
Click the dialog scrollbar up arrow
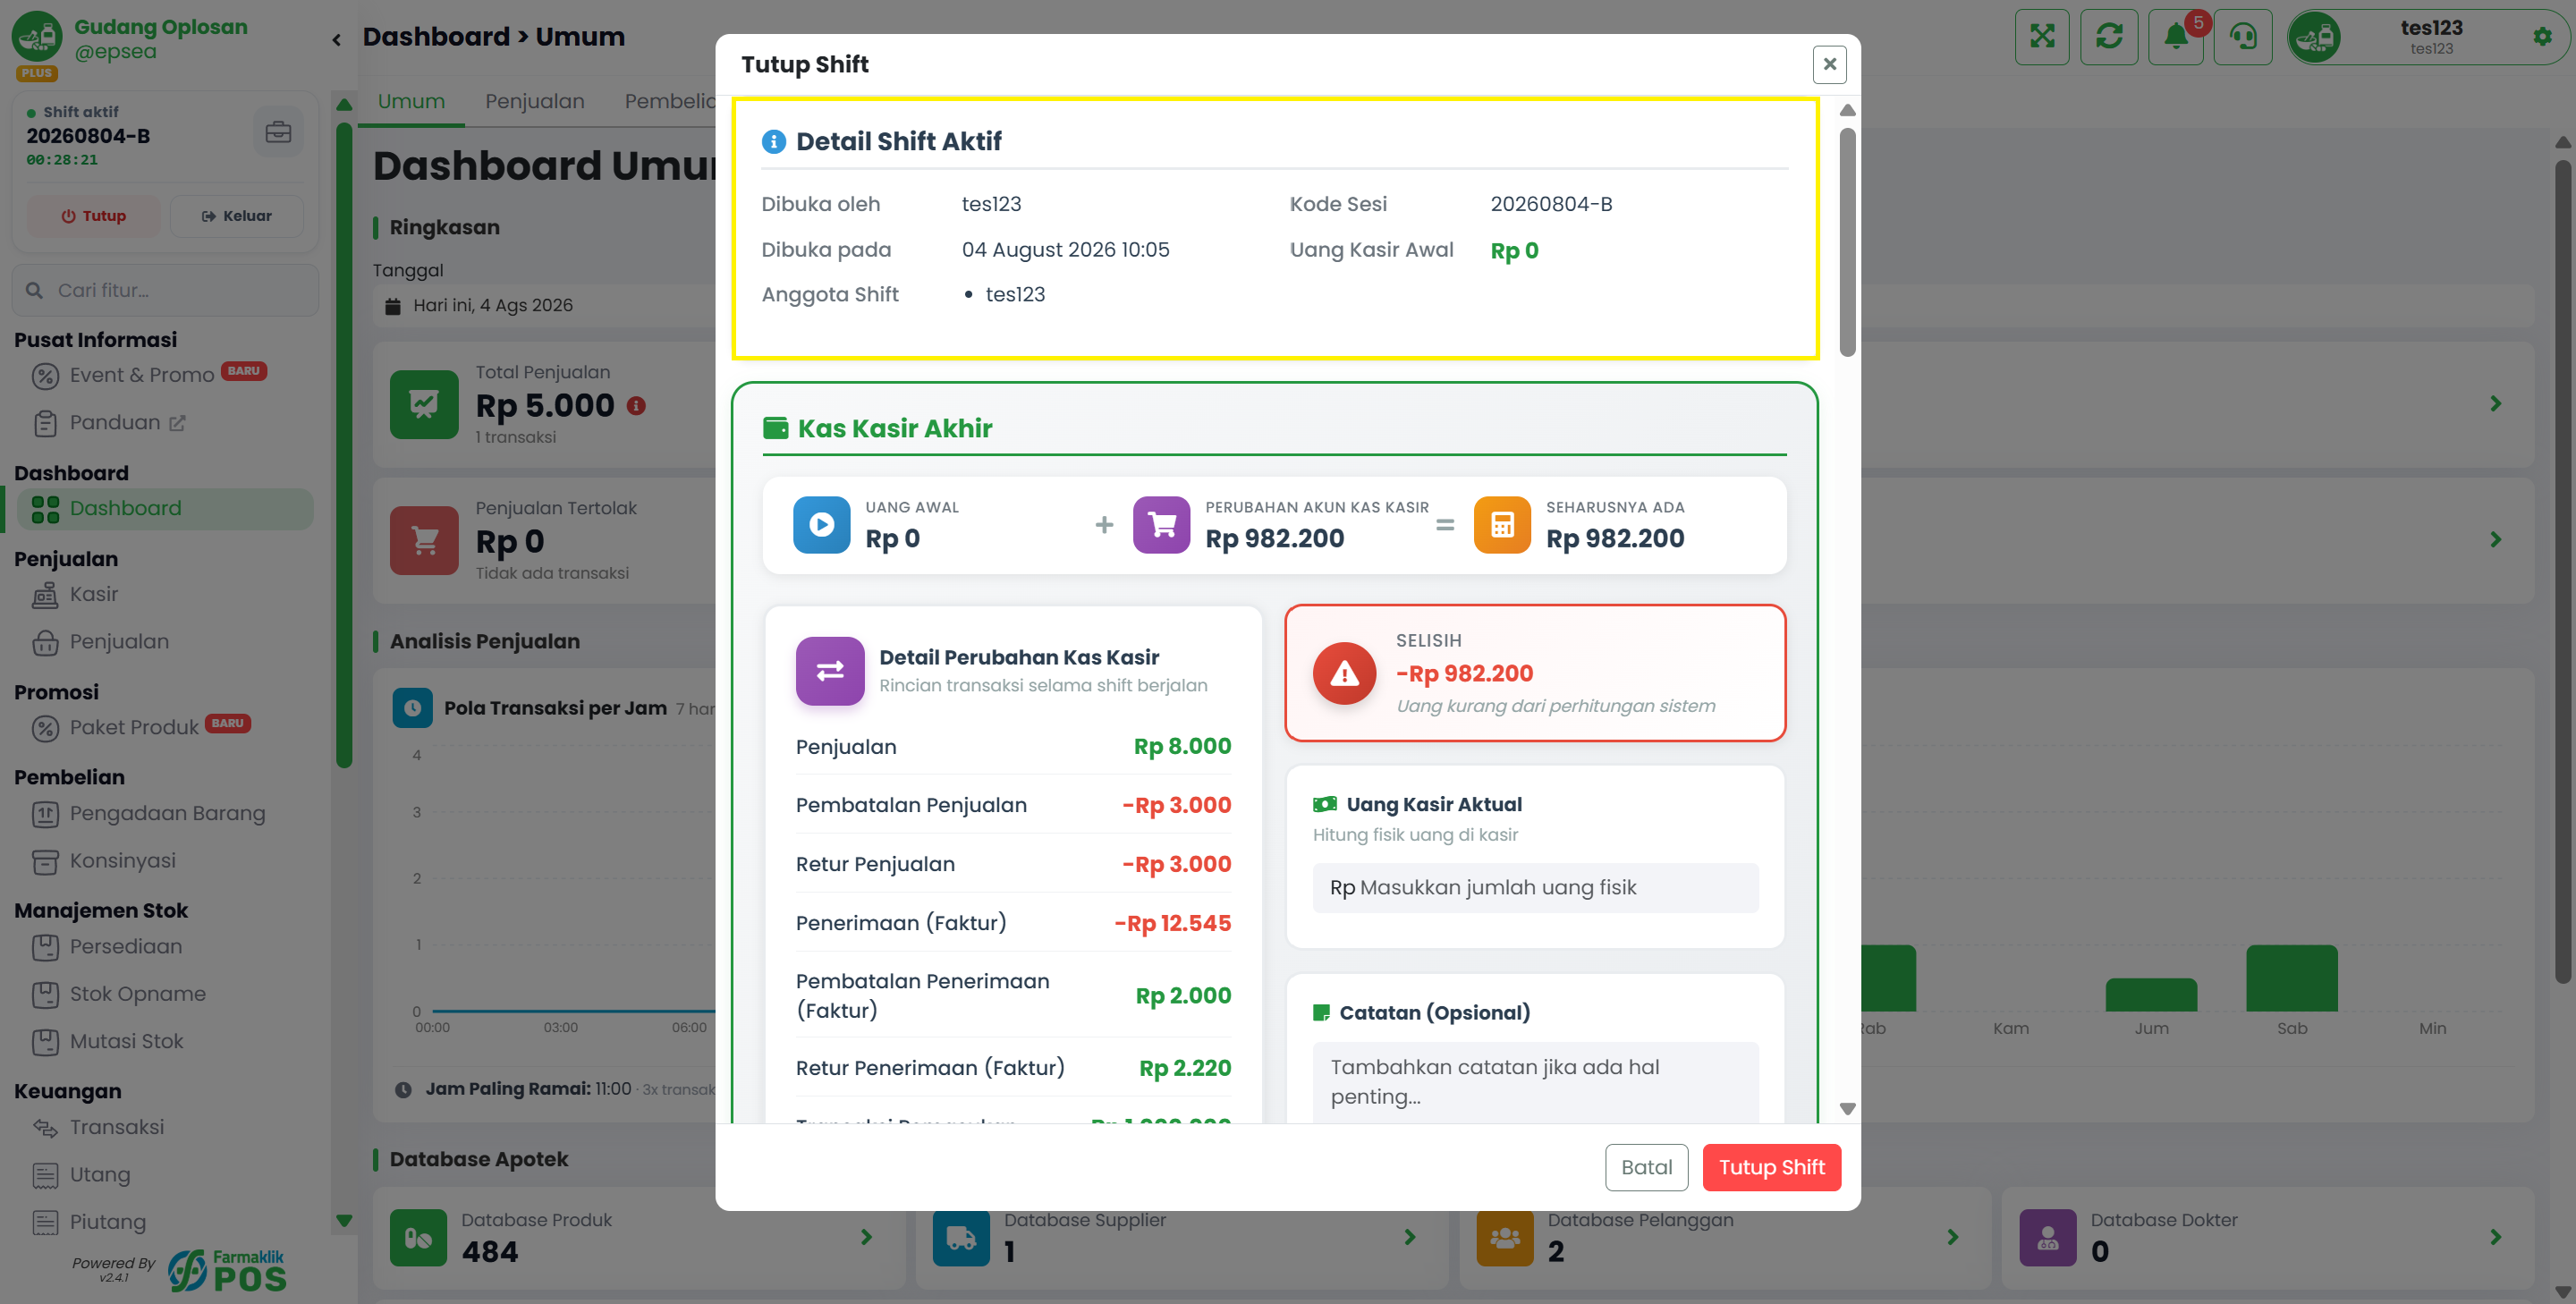coord(1847,110)
